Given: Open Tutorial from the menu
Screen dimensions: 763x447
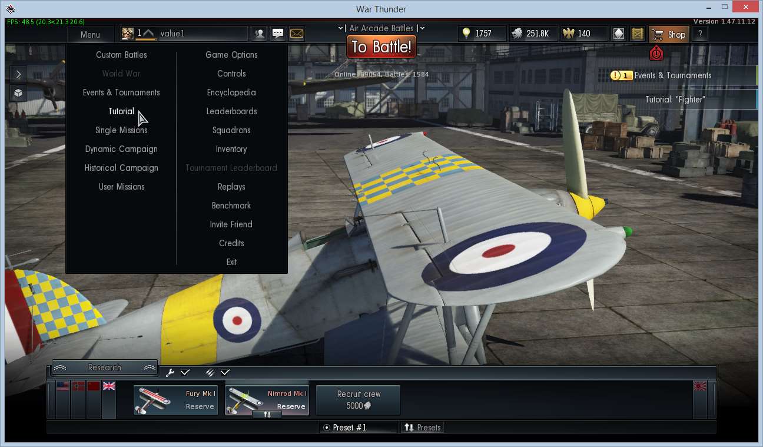Looking at the screenshot, I should pos(121,111).
